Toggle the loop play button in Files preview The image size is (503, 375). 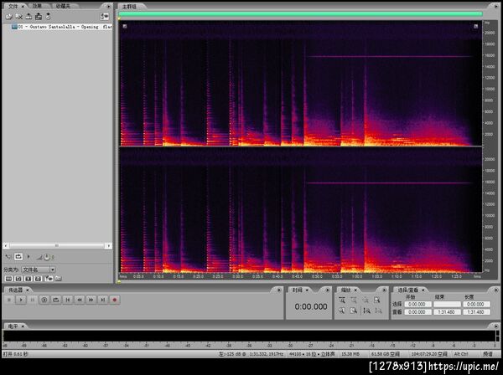point(18,256)
